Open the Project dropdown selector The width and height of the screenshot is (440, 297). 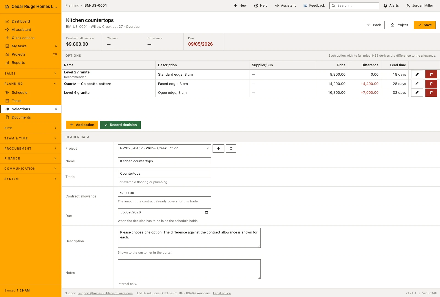[164, 148]
